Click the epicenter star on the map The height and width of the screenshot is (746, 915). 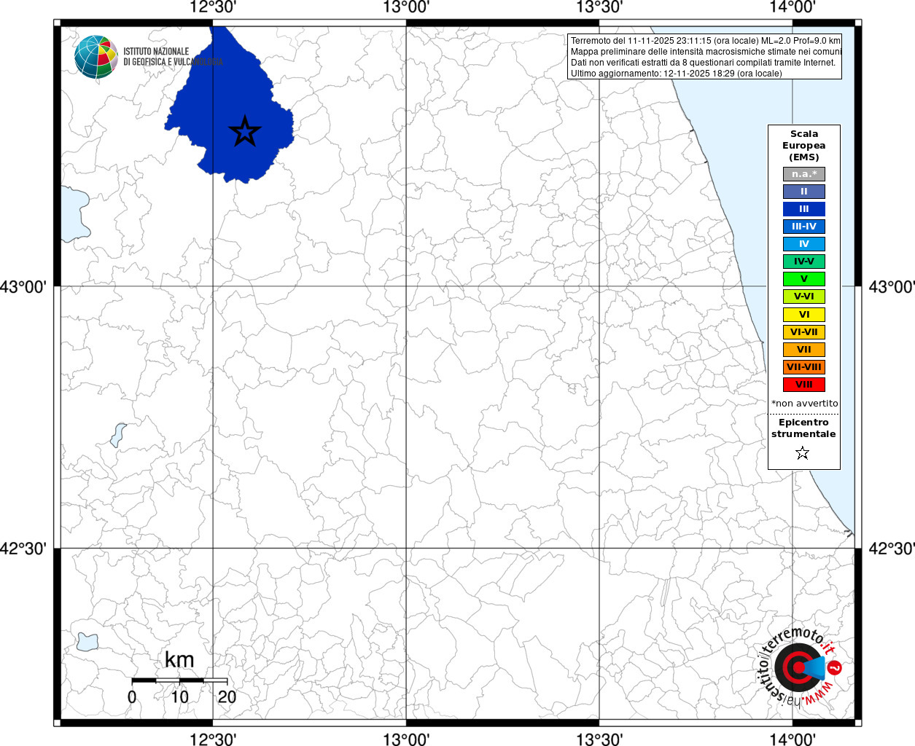244,131
